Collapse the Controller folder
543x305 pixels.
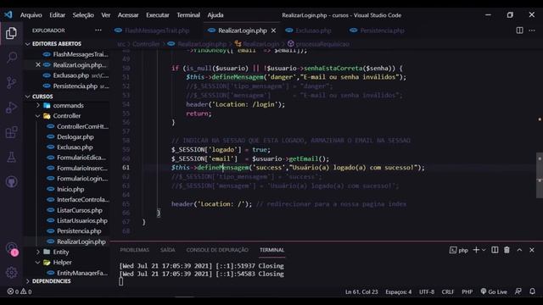click(66, 116)
